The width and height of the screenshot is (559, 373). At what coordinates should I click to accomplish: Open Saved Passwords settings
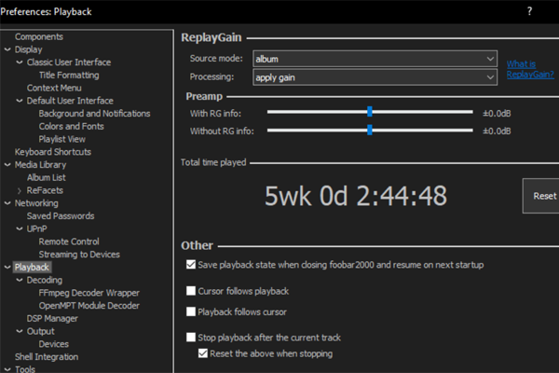pyautogui.click(x=61, y=216)
